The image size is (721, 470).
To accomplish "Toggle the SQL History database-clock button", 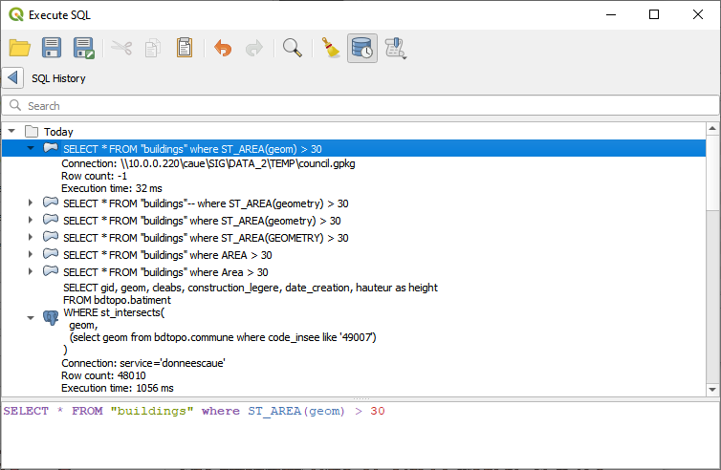I will 362,48.
